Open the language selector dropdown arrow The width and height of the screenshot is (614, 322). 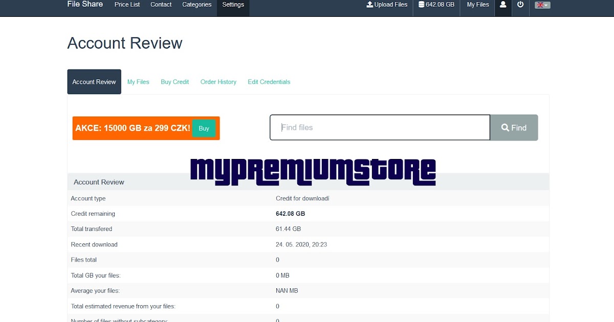[546, 5]
